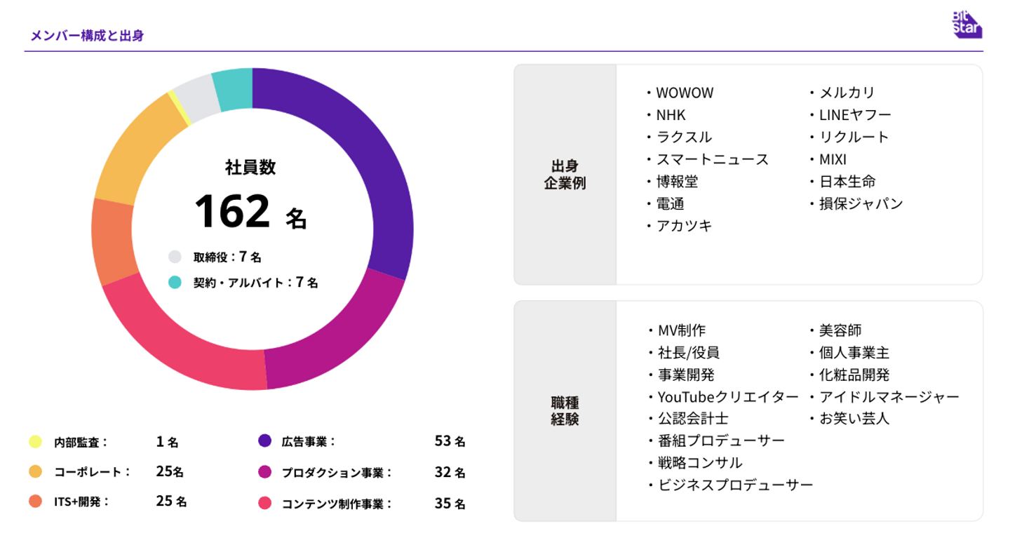1010x538 pixels.
Task: Select the teal donut chart segment
Action: point(234,89)
